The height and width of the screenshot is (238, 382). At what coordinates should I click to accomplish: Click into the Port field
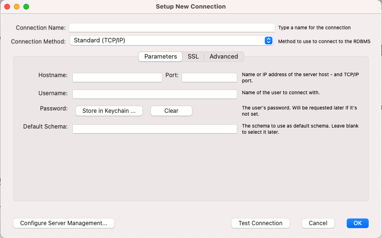click(x=209, y=78)
